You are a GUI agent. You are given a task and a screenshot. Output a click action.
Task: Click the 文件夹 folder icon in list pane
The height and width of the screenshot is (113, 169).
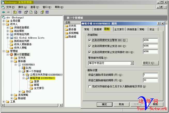[66, 26]
